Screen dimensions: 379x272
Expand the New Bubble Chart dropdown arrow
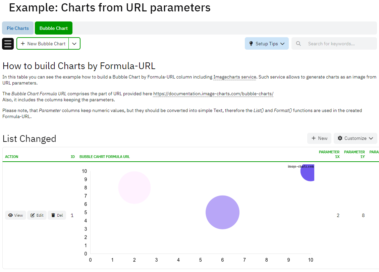(x=74, y=44)
